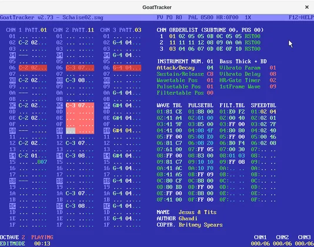The height and width of the screenshot is (247, 314).
Task: Select the Vibrato Param value
Action: (x=273, y=68)
